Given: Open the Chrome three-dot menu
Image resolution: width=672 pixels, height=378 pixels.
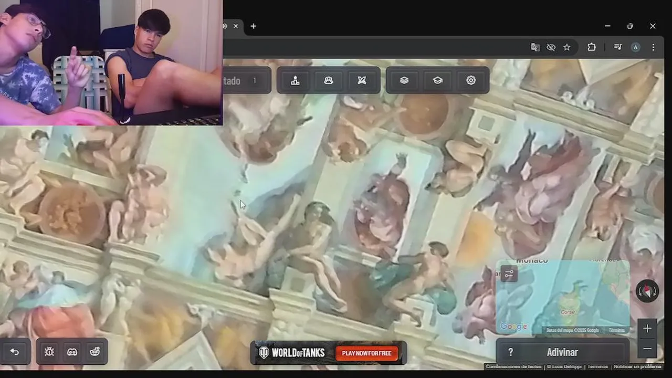Looking at the screenshot, I should point(653,47).
